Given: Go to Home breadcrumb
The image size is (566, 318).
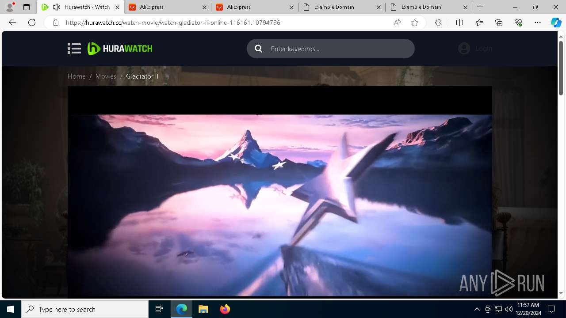Looking at the screenshot, I should point(76,76).
